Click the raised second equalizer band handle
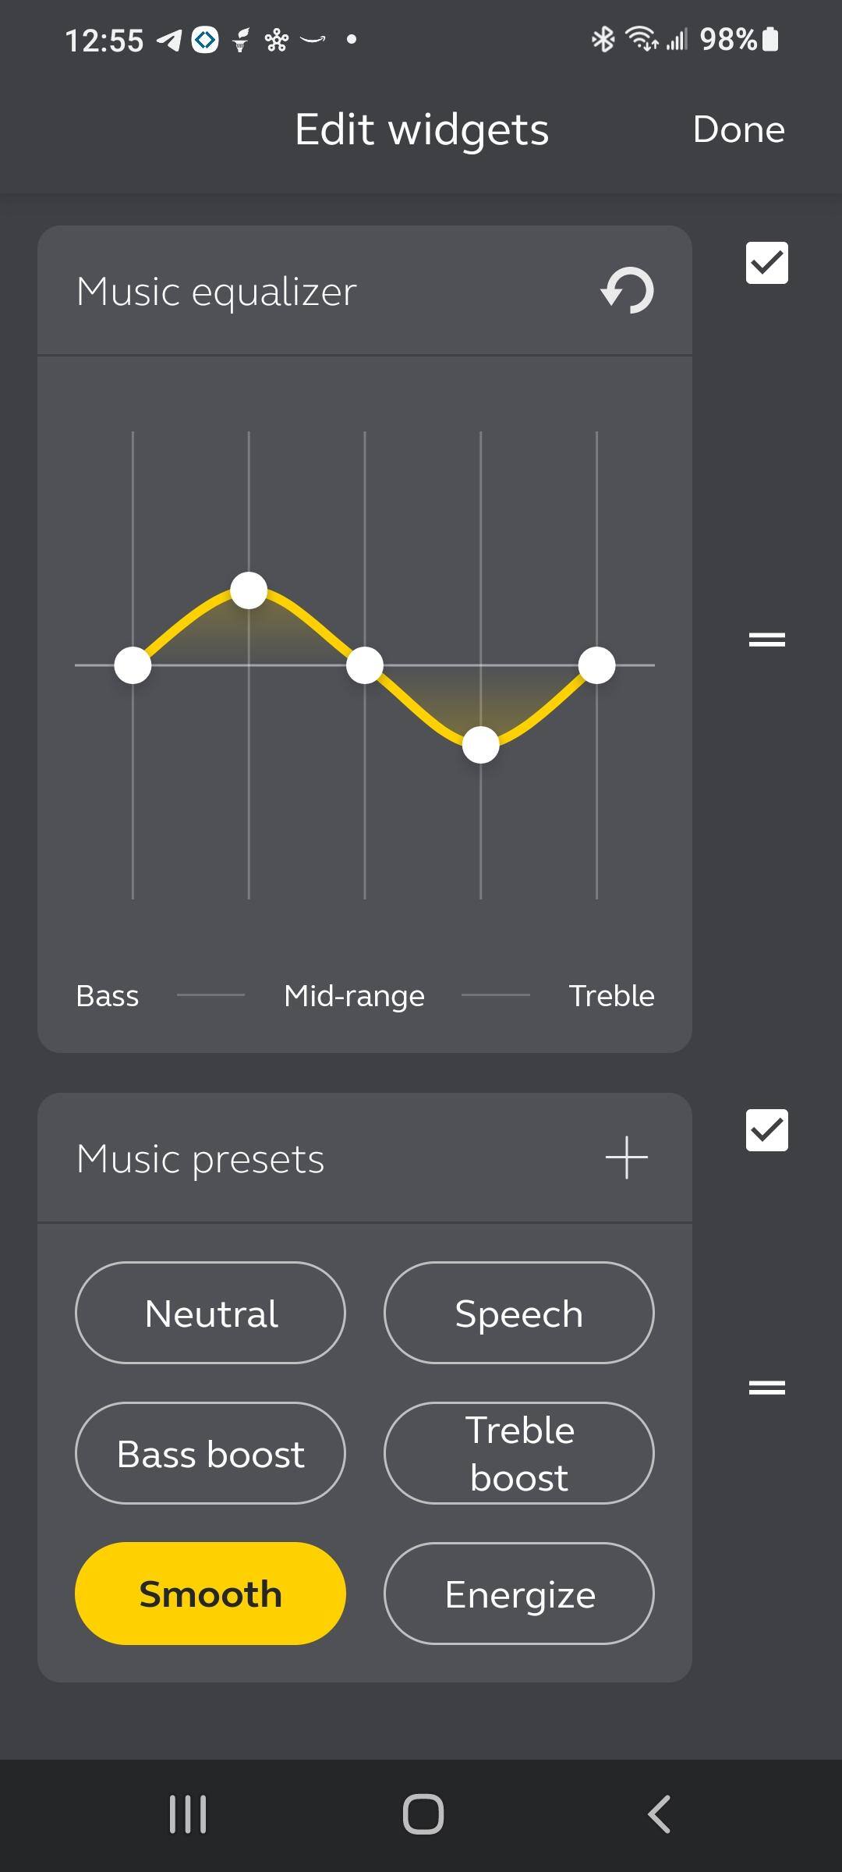This screenshot has height=1872, width=842. (x=249, y=590)
